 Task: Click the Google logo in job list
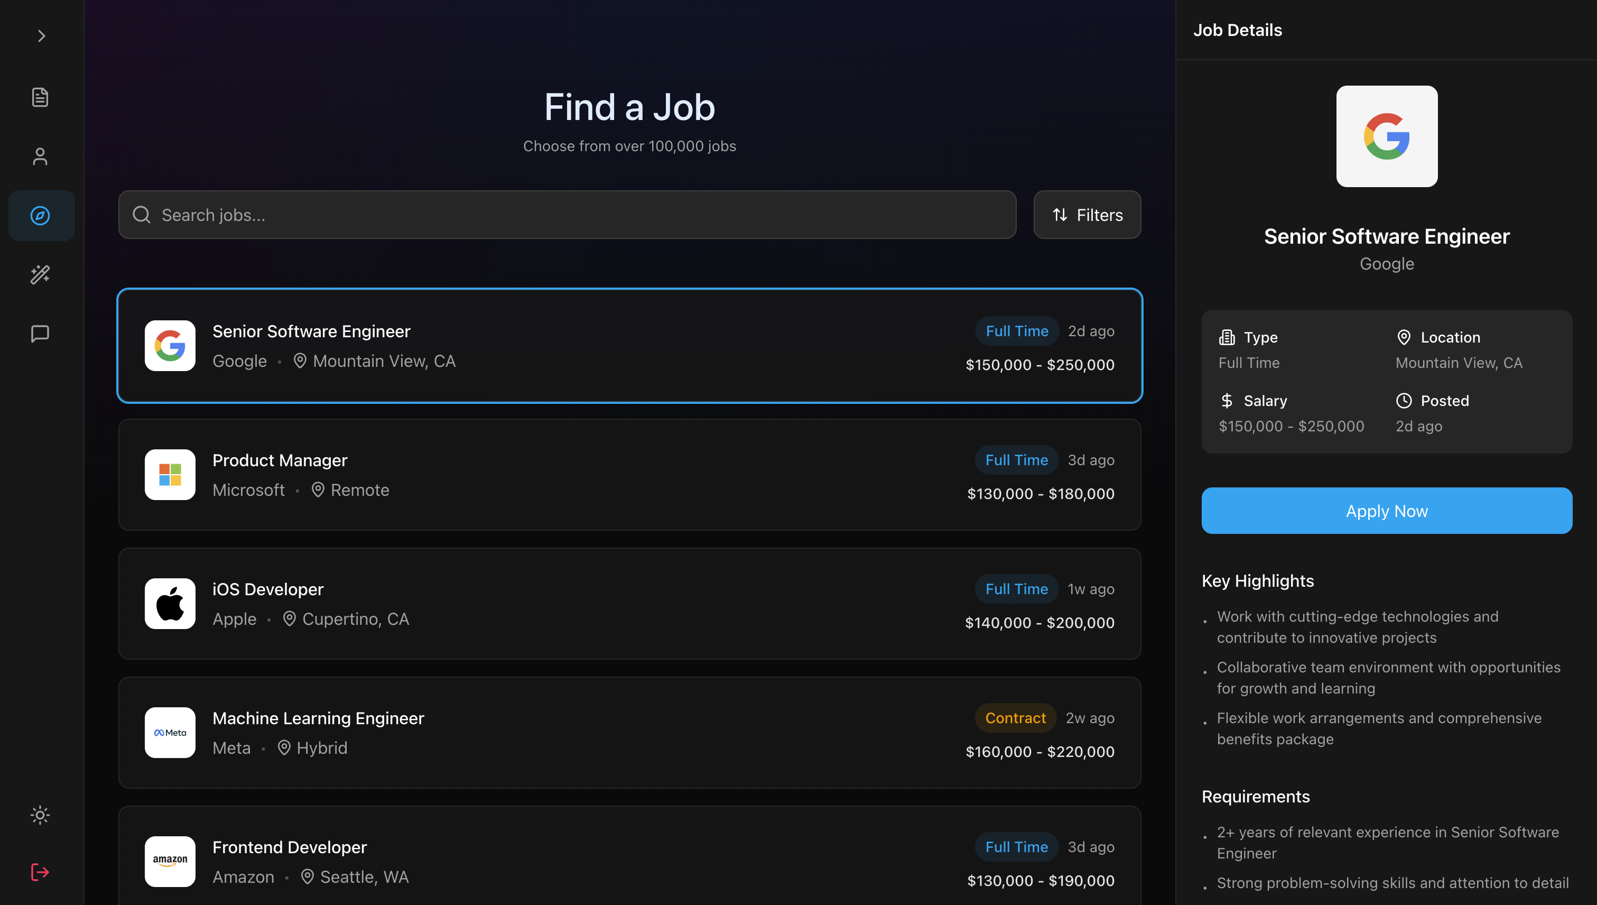[x=170, y=346]
